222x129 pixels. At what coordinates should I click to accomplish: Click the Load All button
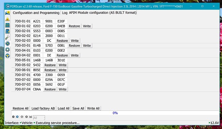[x=64, y=108]
